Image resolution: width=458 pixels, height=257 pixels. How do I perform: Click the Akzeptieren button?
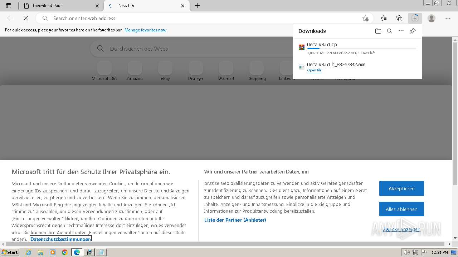(x=401, y=188)
